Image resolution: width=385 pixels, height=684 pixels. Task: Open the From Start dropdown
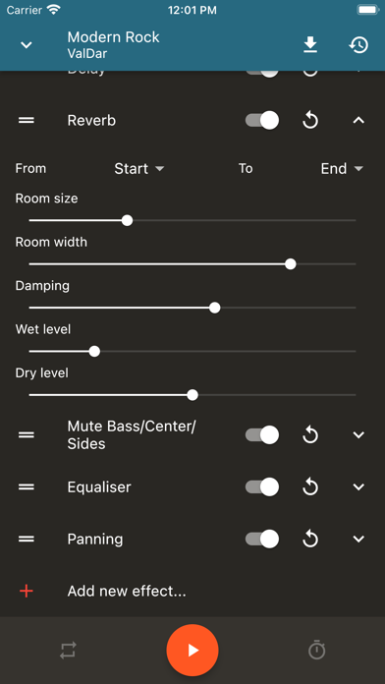click(139, 168)
